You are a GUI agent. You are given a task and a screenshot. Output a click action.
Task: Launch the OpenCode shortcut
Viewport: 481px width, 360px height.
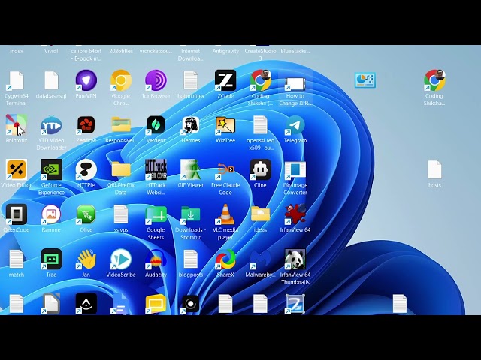(17, 214)
